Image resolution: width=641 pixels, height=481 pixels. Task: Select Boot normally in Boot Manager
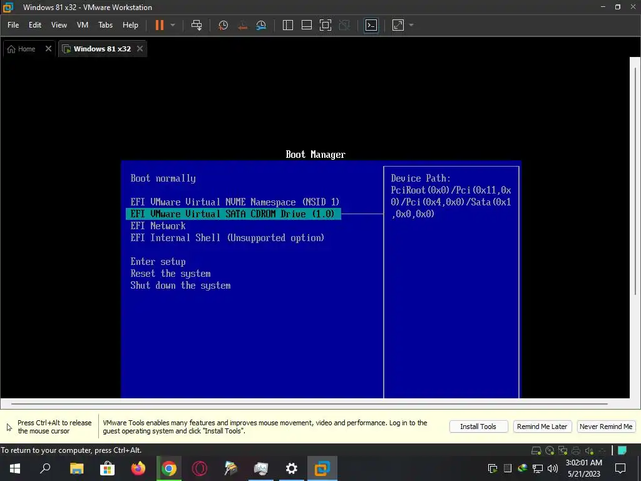tap(163, 178)
